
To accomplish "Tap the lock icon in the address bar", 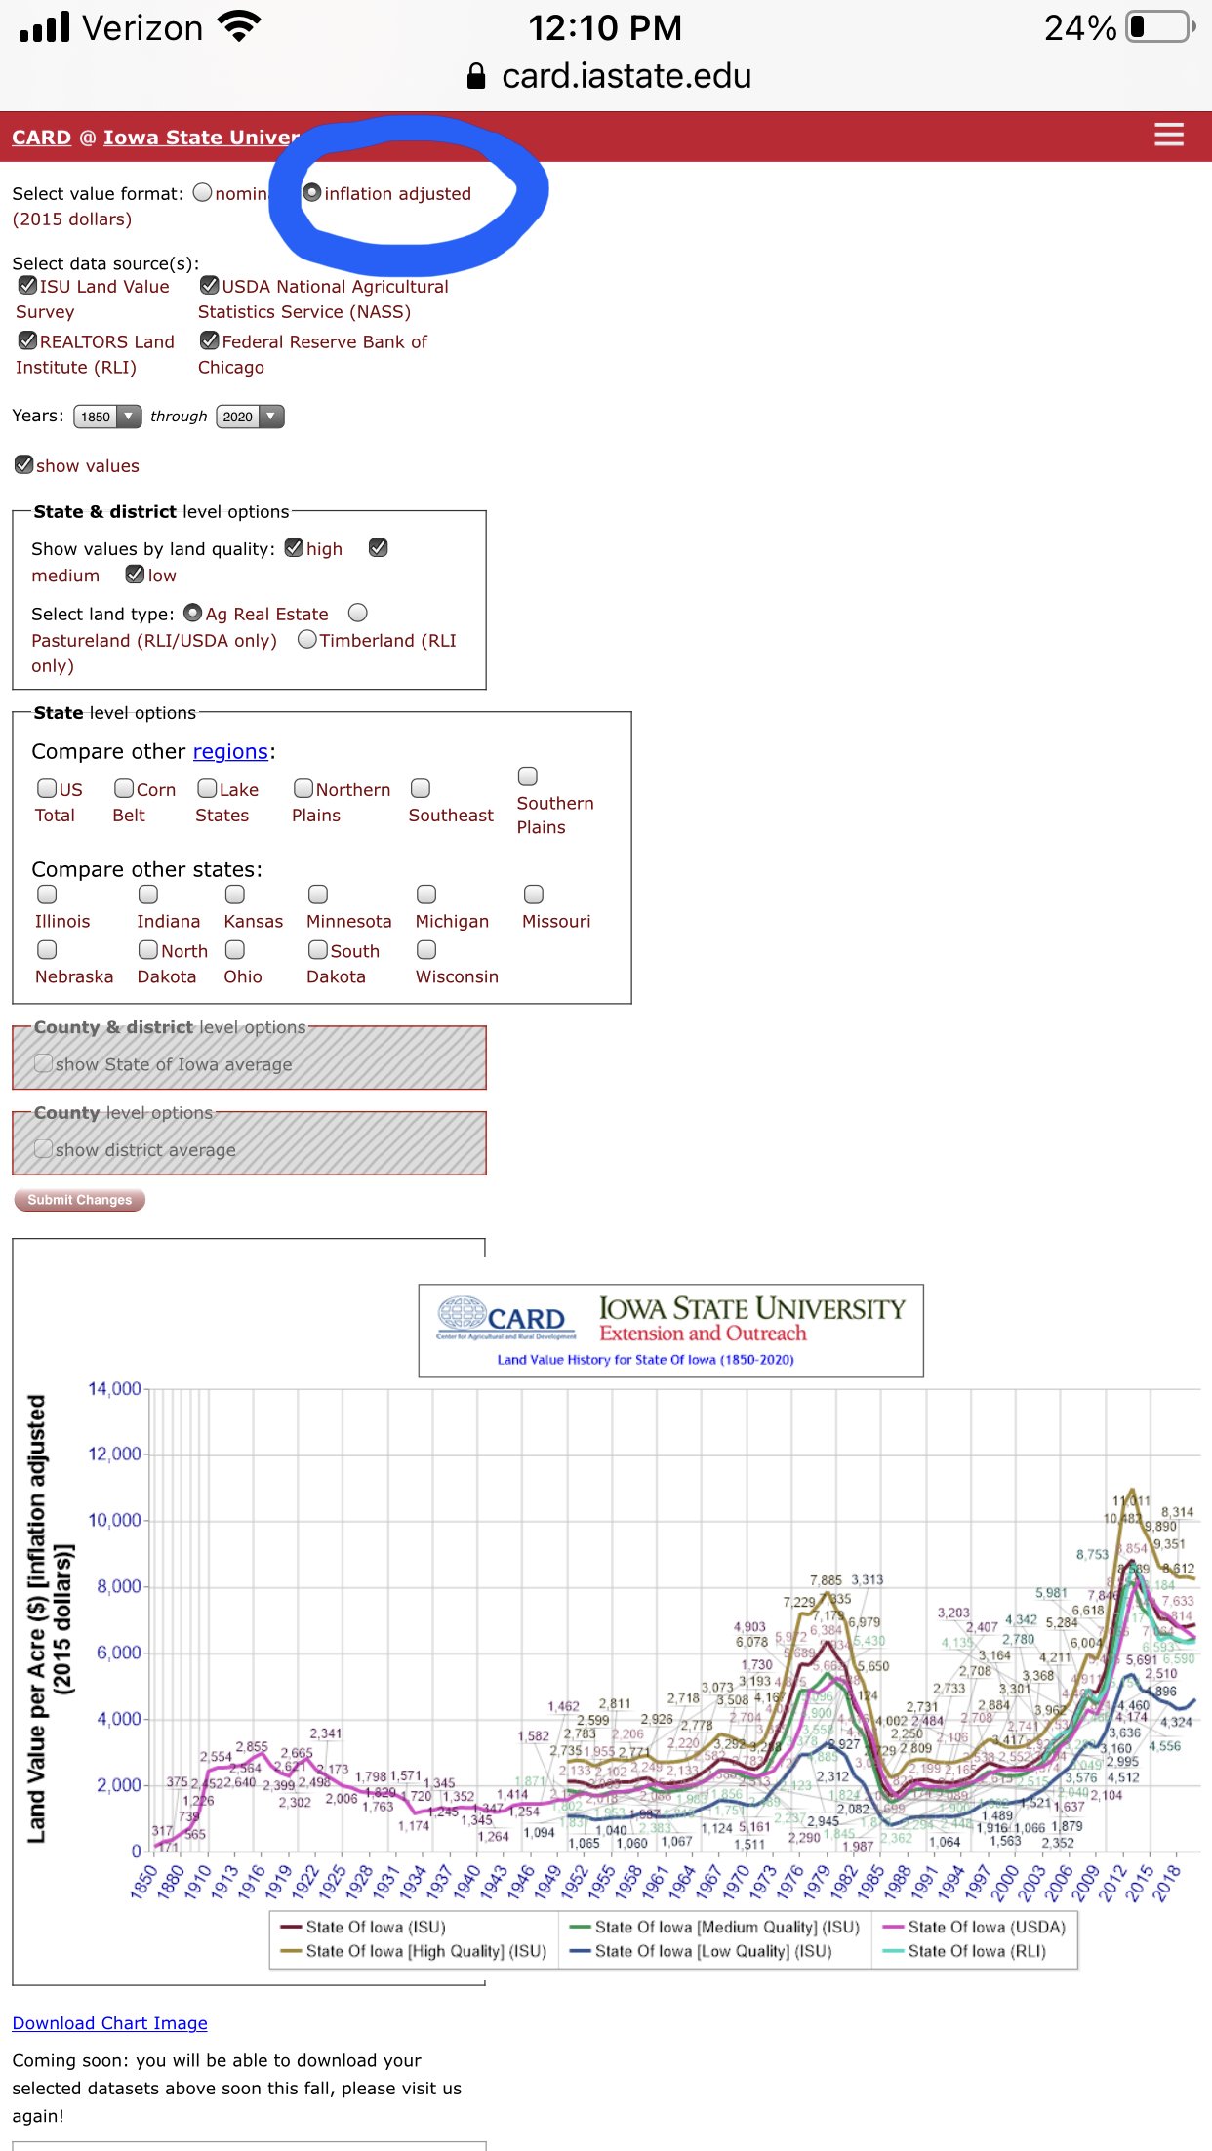I will tap(476, 76).
